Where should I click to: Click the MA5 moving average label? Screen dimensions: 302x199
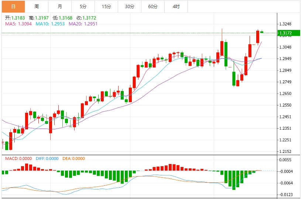click(x=19, y=24)
